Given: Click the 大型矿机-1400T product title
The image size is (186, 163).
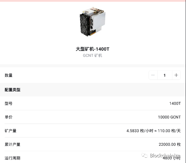Looking at the screenshot, I should tap(93, 49).
